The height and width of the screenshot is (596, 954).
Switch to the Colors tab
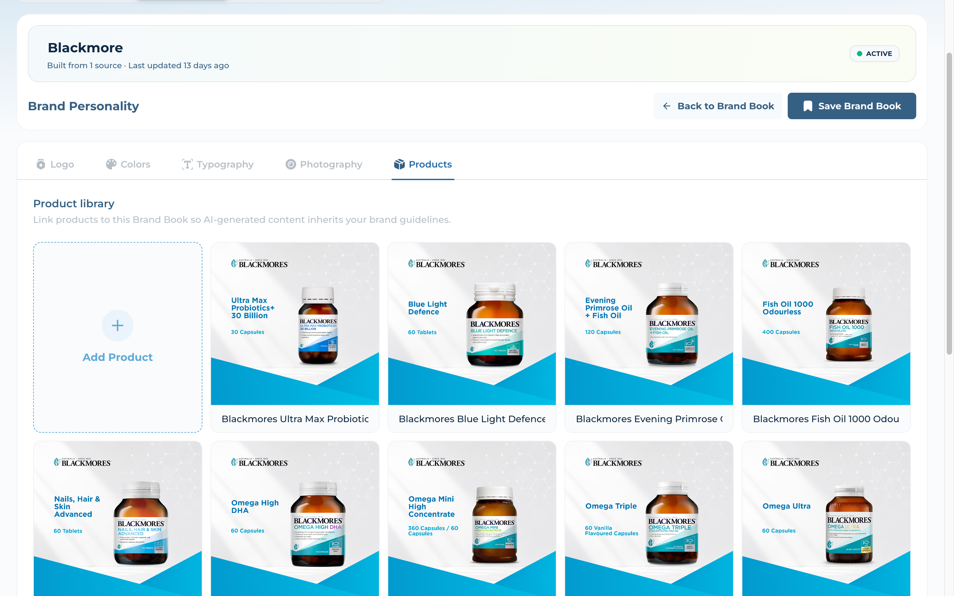pos(128,164)
